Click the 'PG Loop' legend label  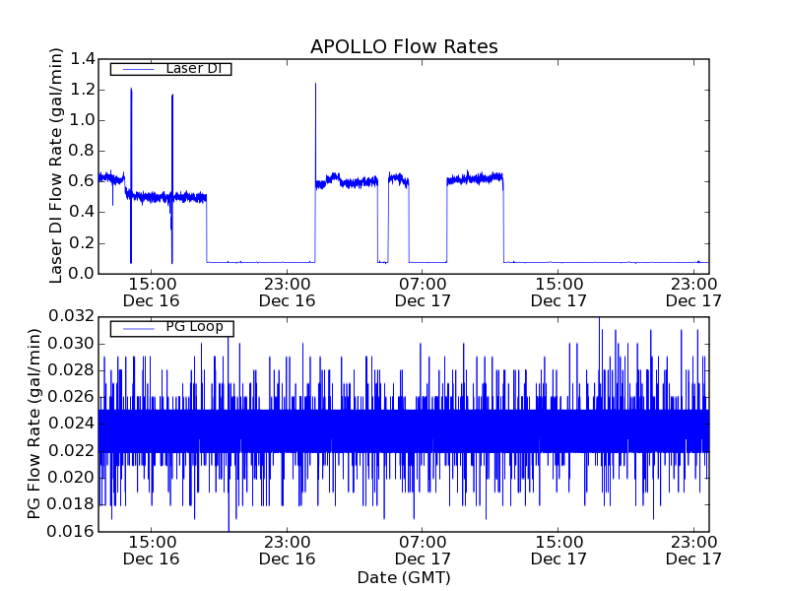194,327
